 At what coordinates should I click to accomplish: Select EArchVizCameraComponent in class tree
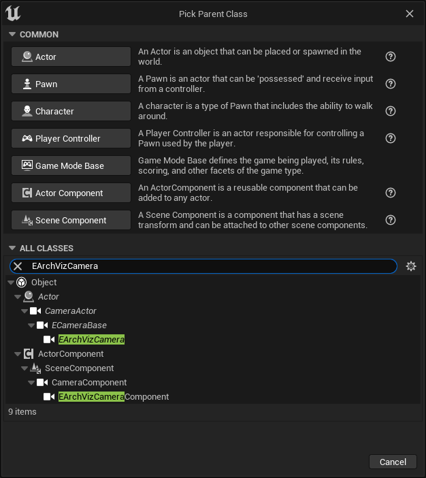click(x=113, y=397)
